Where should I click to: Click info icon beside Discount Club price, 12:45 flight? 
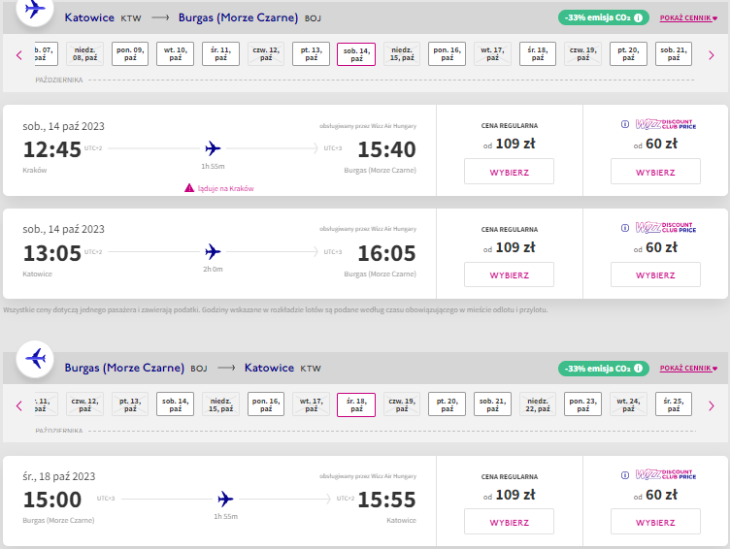click(625, 124)
